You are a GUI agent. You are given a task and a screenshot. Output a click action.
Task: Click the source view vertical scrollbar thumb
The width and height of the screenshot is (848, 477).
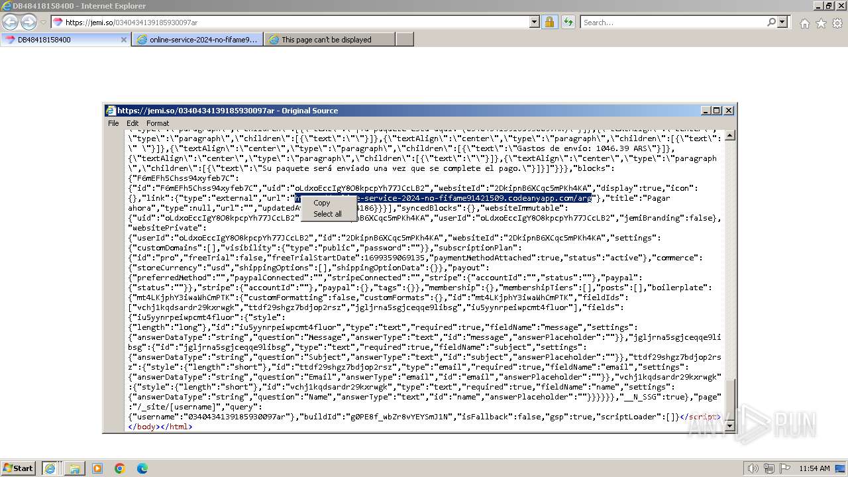pyautogui.click(x=730, y=399)
